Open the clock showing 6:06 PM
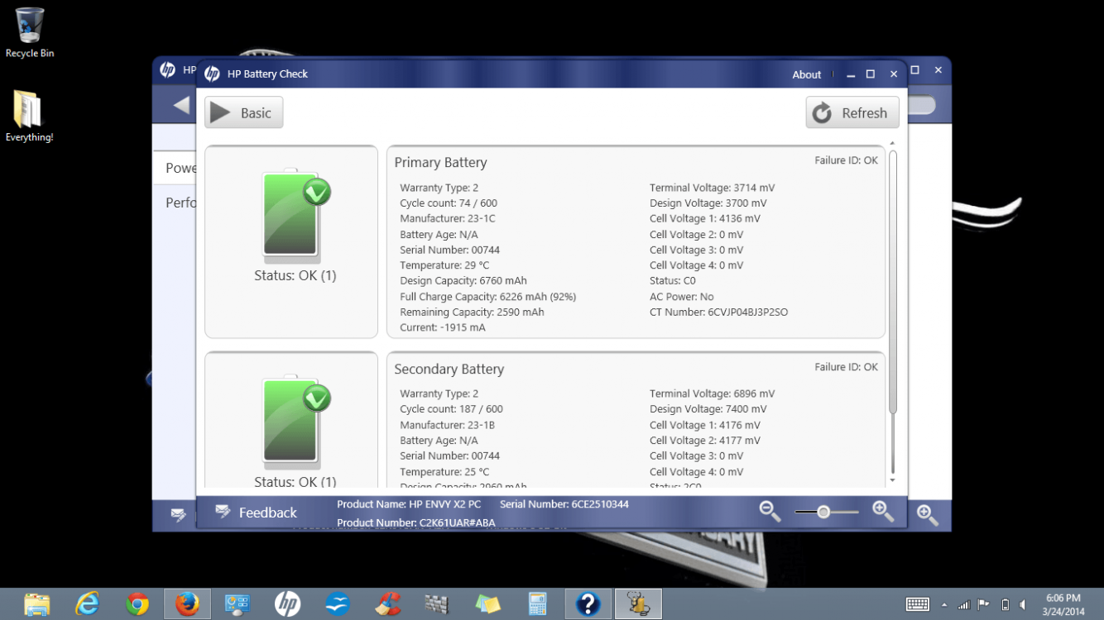1104x620 pixels. (x=1063, y=604)
